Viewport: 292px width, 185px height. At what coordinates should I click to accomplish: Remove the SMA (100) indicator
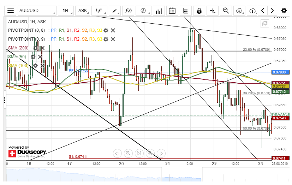42,65
